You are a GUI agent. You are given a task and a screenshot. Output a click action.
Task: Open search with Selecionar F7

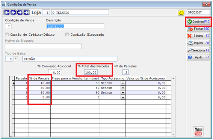[198, 50]
